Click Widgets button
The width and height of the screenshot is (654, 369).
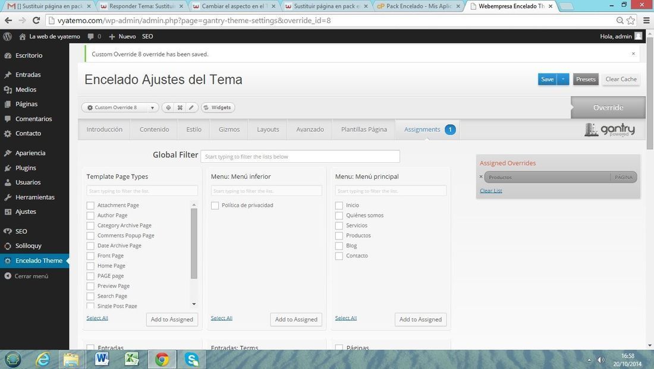pos(218,108)
